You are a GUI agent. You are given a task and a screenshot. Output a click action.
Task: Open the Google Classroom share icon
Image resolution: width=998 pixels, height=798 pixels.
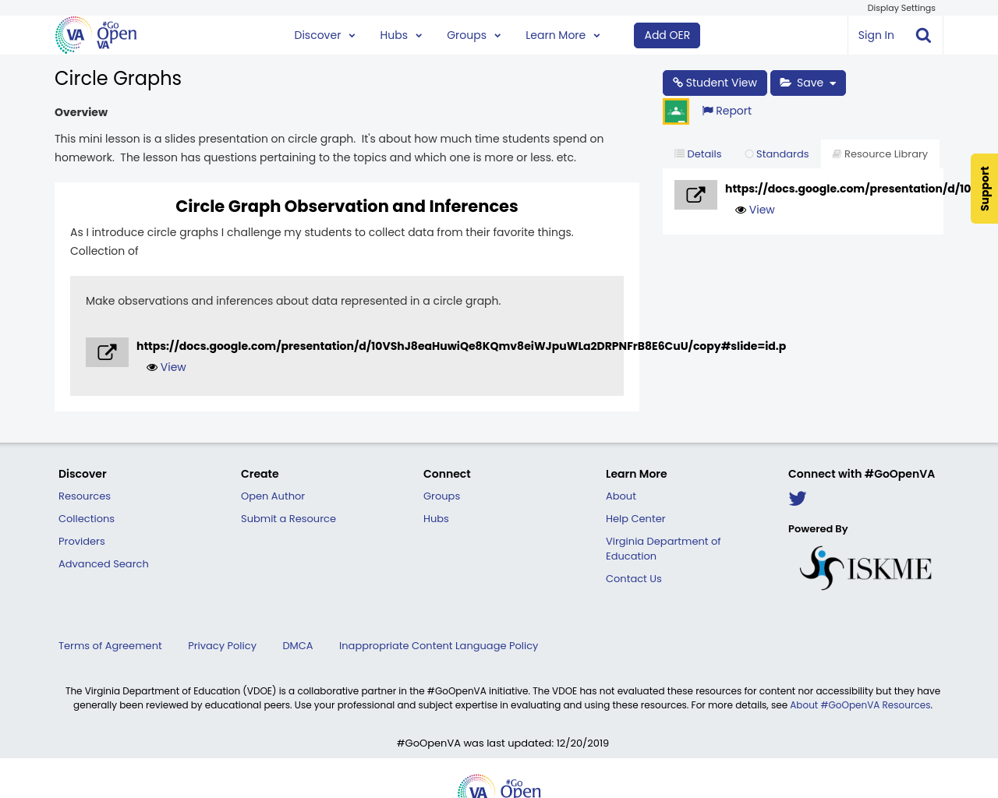[676, 111]
